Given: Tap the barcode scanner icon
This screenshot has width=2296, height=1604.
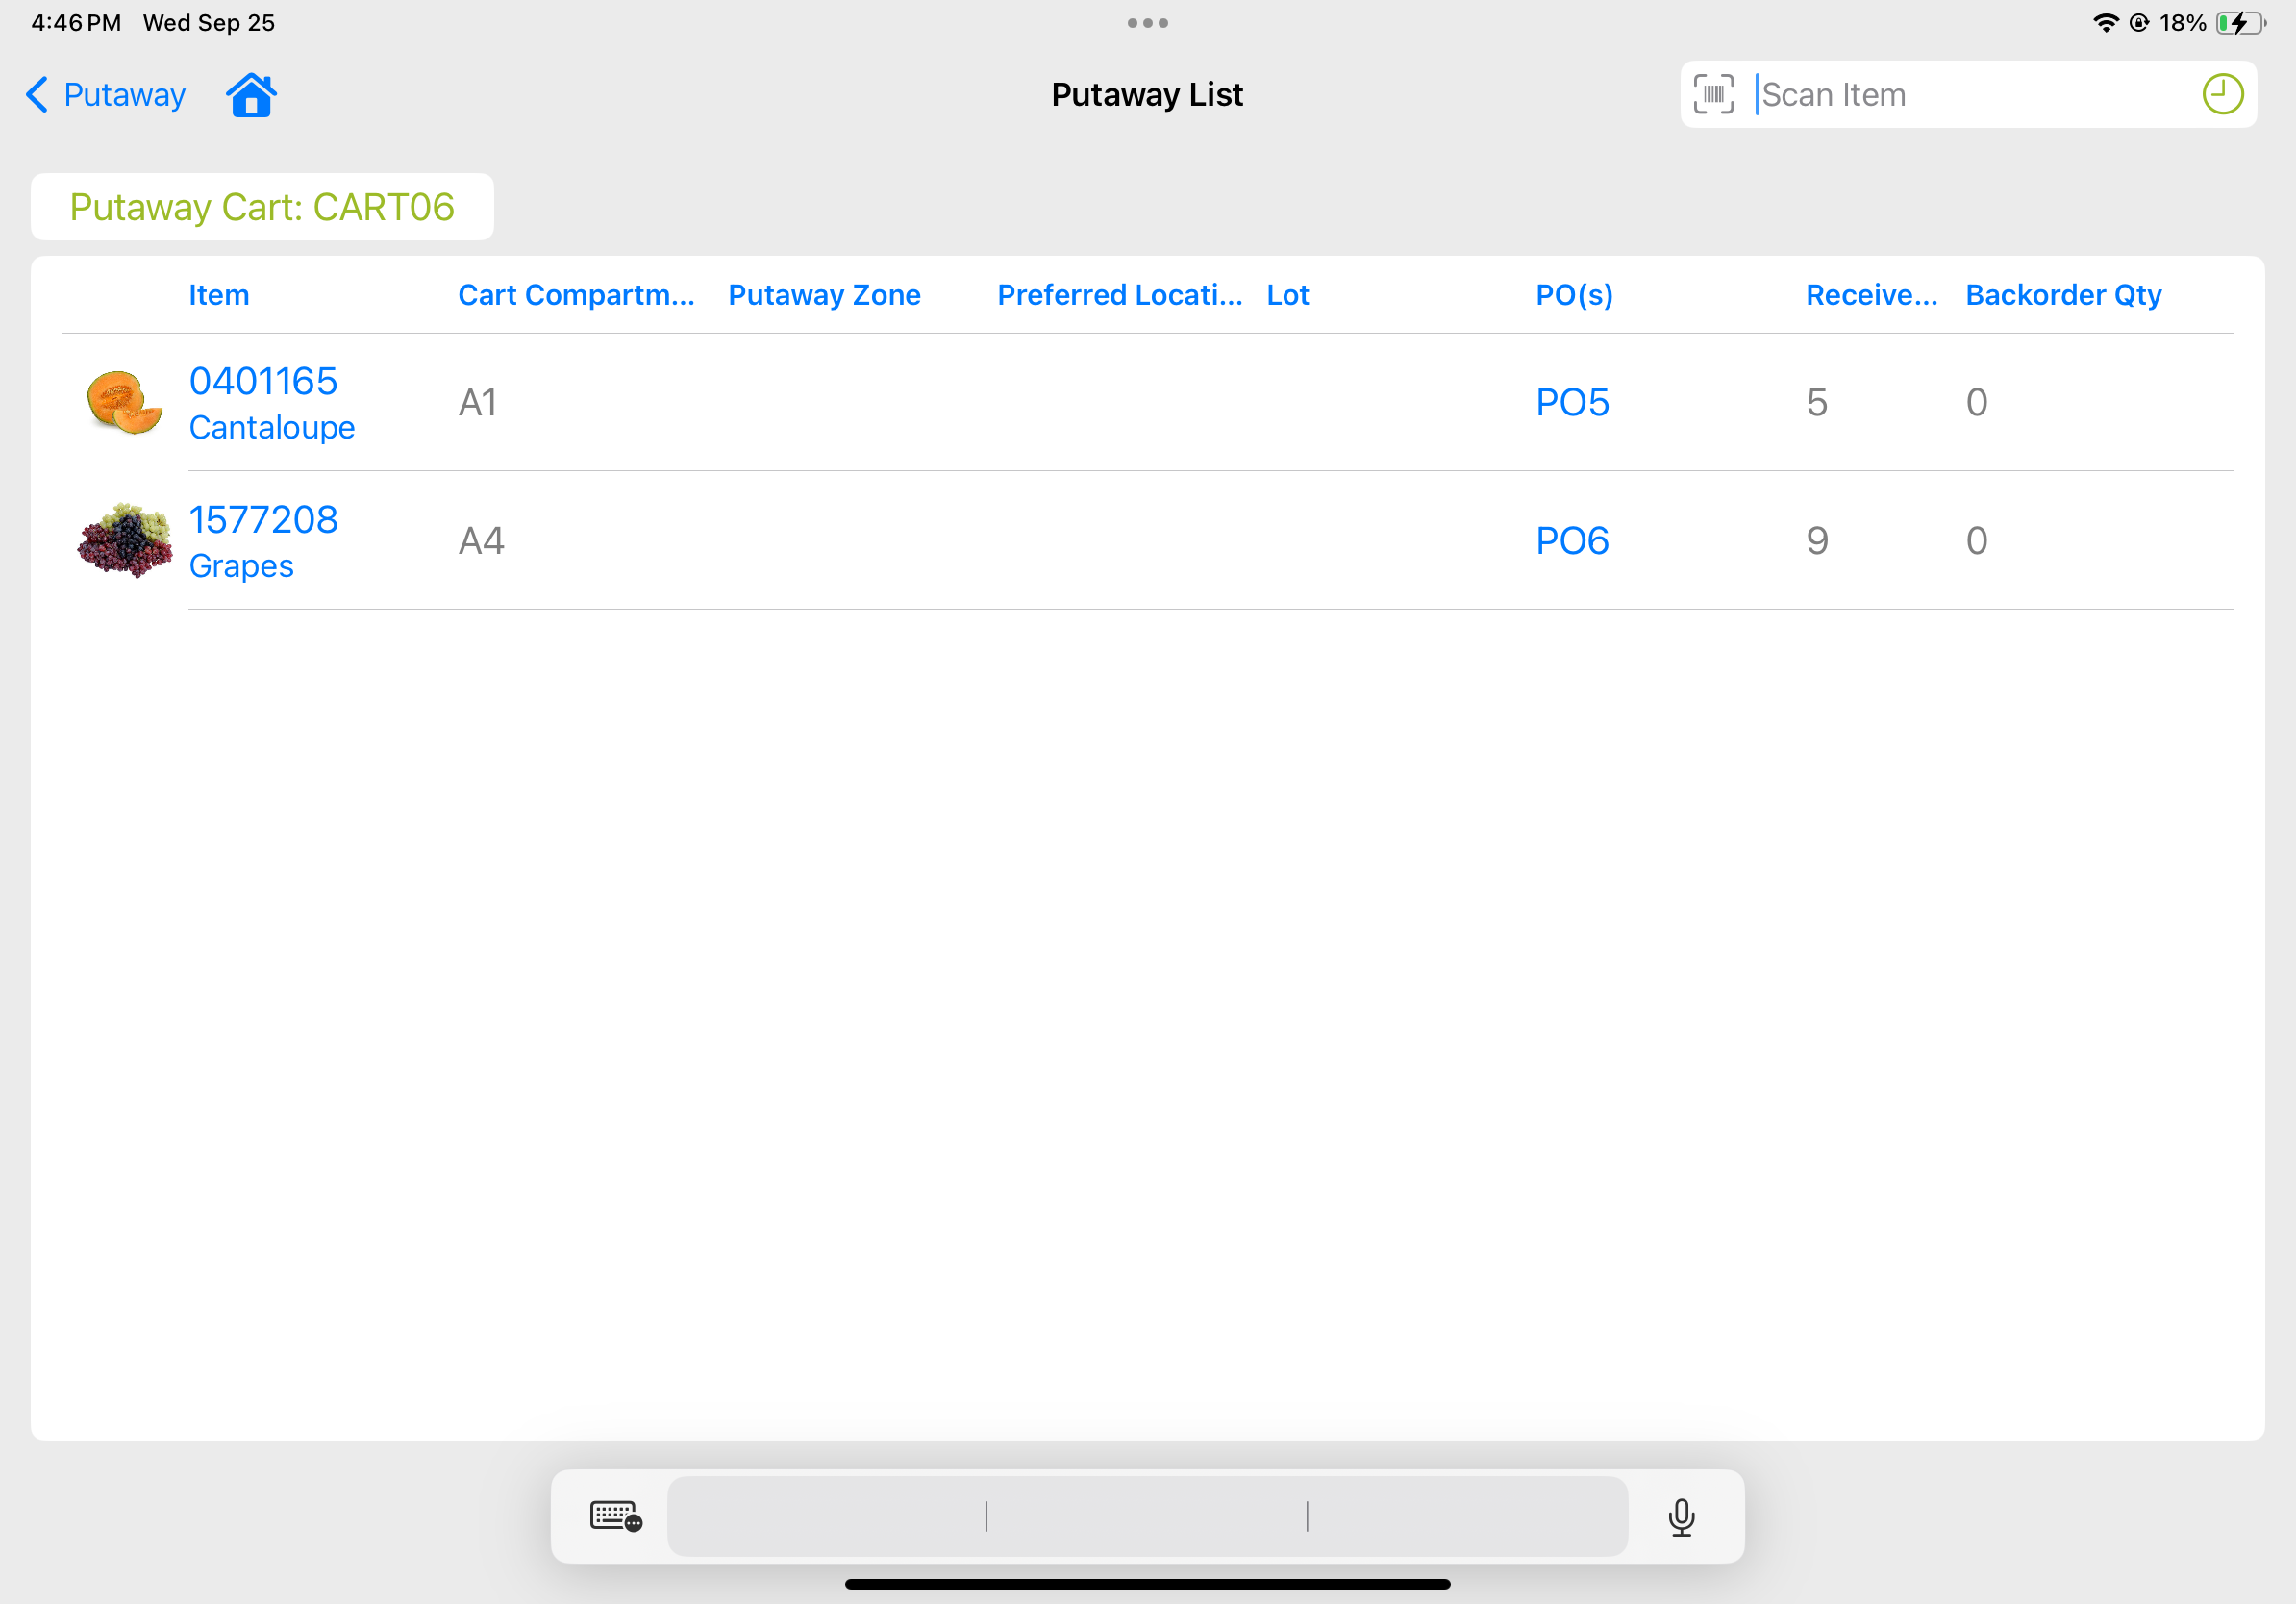Looking at the screenshot, I should (1713, 95).
